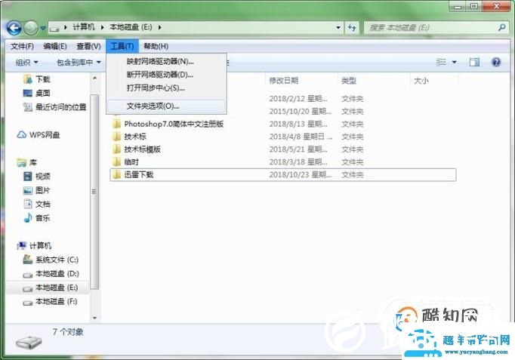515x360 pixels.
Task: Click the Back navigation arrow button
Action: (x=14, y=28)
